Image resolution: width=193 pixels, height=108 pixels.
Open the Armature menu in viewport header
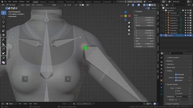(39, 5)
